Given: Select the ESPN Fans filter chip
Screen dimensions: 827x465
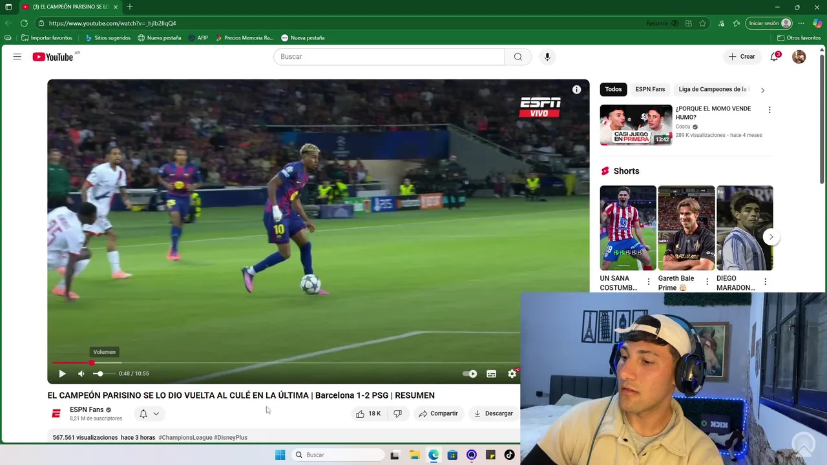Looking at the screenshot, I should 650,90.
